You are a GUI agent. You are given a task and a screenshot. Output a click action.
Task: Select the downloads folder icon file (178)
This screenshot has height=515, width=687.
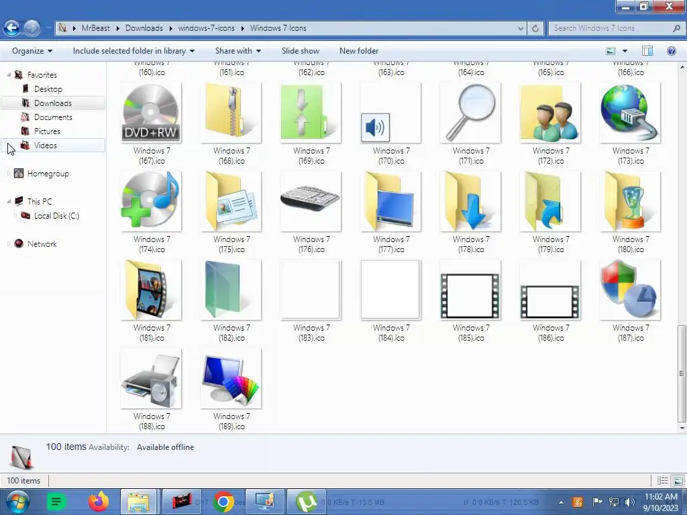[470, 201]
